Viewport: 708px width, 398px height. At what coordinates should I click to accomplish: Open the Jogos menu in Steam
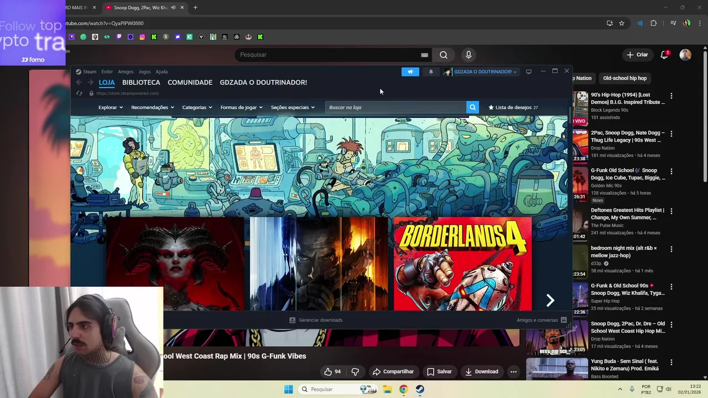coord(144,72)
